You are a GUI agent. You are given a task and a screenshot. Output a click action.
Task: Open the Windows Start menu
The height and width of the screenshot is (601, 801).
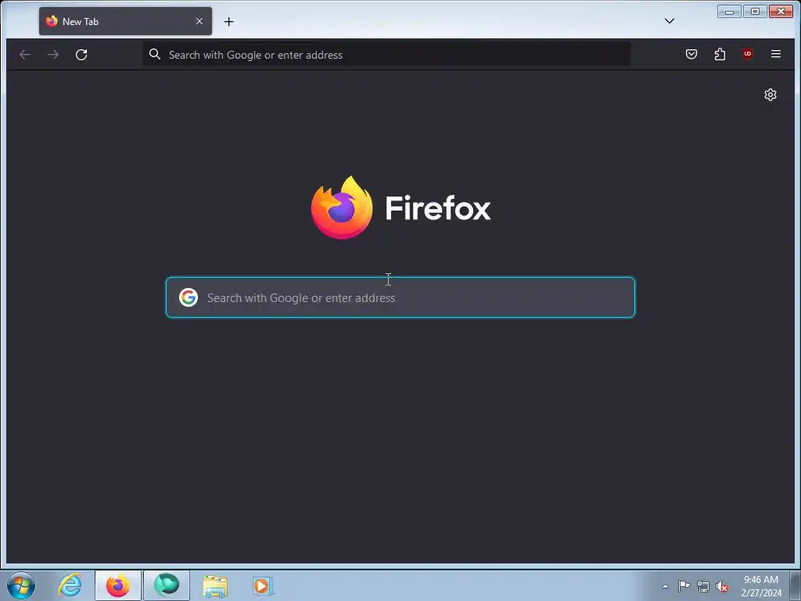pyautogui.click(x=21, y=585)
